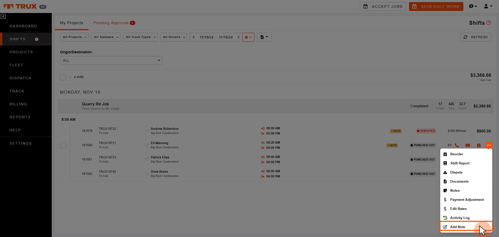This screenshot has width=499, height=237.
Task: Favorite driver Patrick Elias heart icon
Action: [x=147, y=159]
